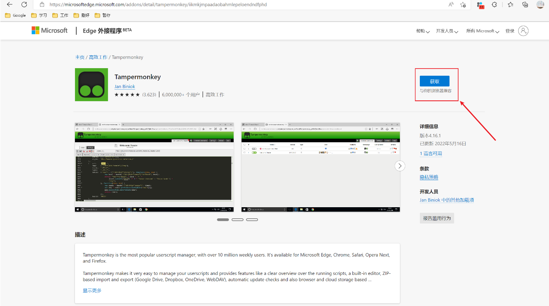Go to 主页 breadcrumb link
549x306 pixels.
click(80, 57)
